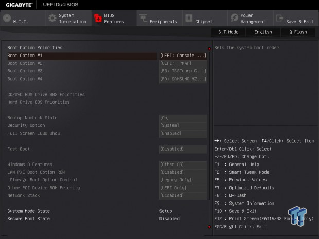Go to the Peripherals tab
Viewport: 319px width, 239px height.
[x=159, y=18]
